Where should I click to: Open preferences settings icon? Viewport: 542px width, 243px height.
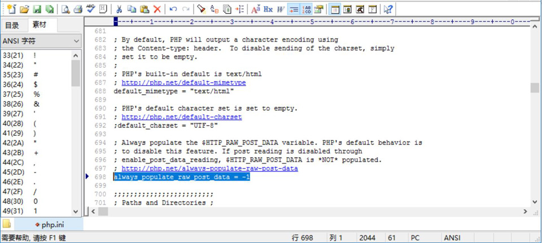click(x=318, y=9)
